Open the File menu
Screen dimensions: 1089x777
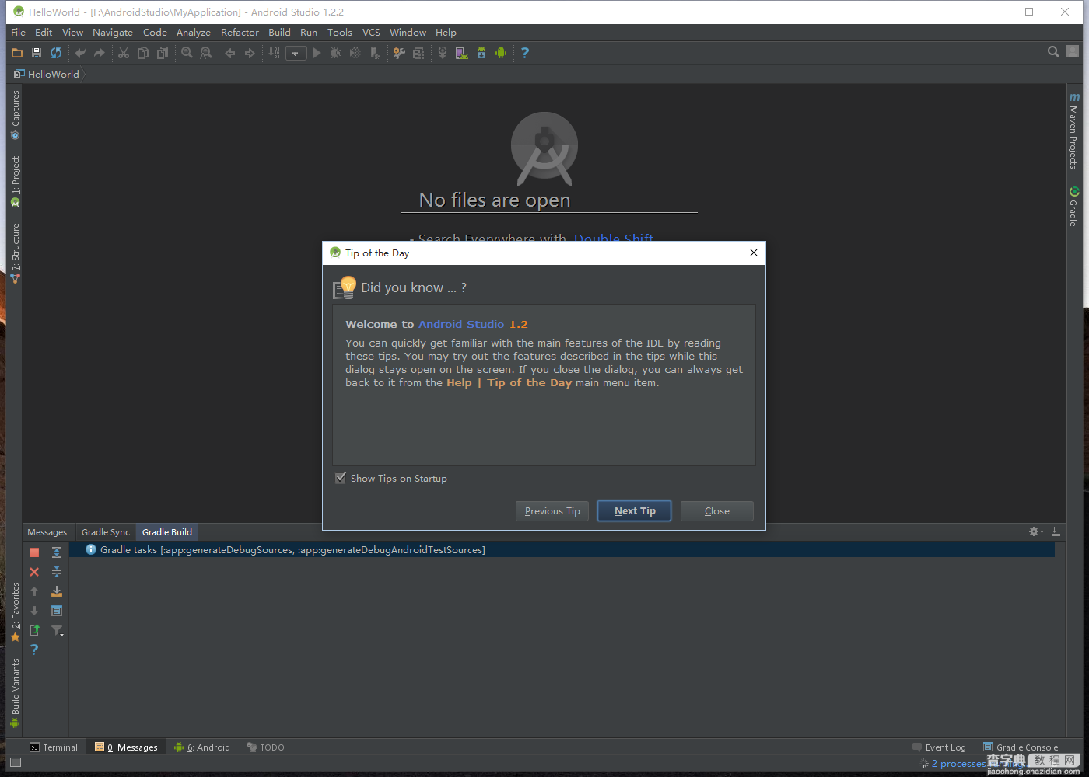point(19,33)
